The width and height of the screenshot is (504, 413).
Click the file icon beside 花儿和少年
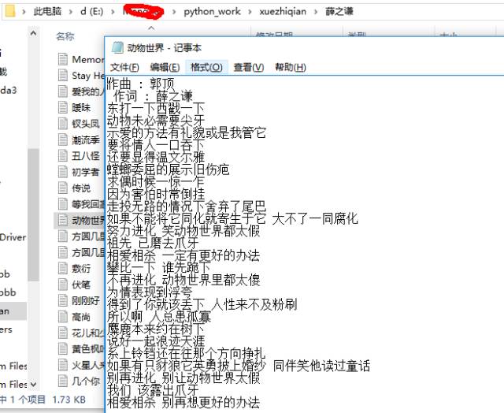[63, 333]
